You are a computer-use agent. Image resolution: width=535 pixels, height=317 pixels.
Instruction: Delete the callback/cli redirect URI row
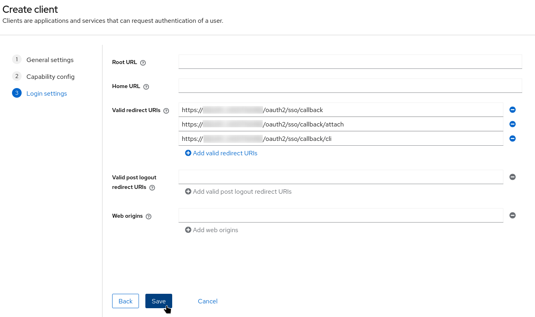coord(512,138)
